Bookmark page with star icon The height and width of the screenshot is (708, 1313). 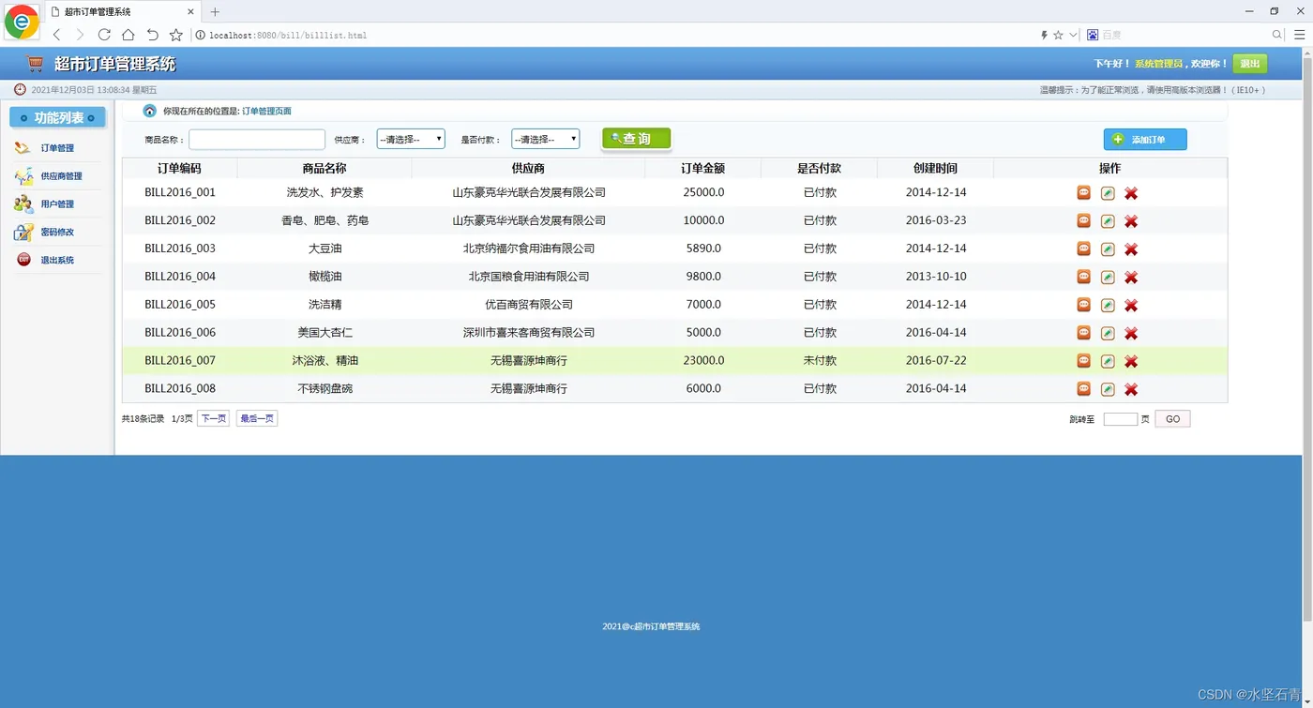[x=176, y=35]
